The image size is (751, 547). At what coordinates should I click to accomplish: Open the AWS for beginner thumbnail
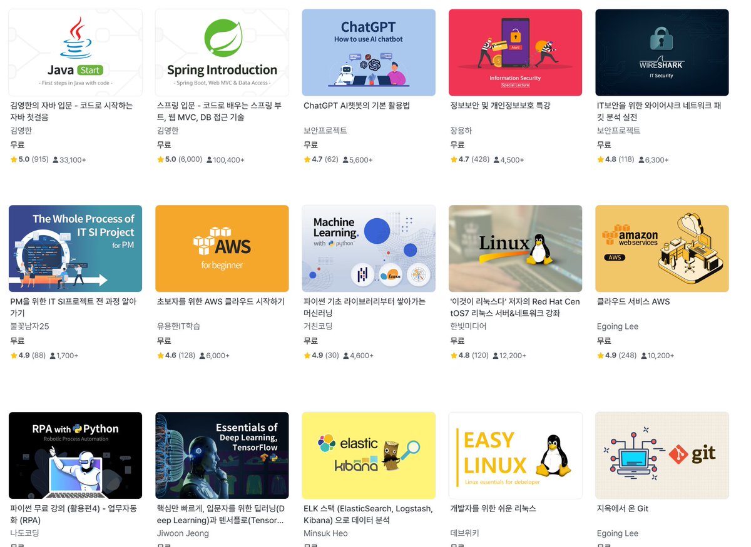[222, 248]
